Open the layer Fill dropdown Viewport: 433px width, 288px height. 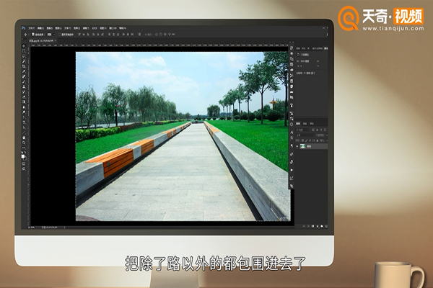(327, 140)
